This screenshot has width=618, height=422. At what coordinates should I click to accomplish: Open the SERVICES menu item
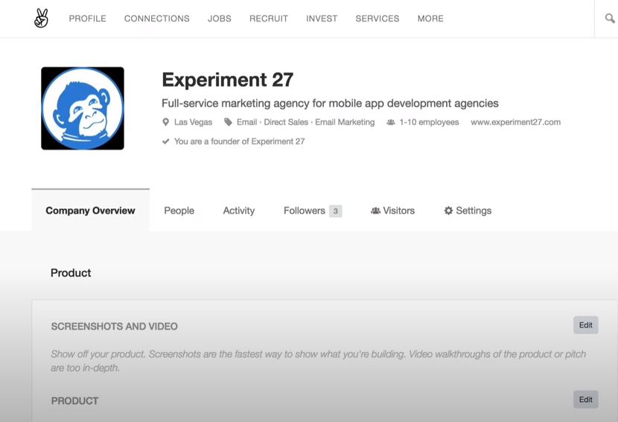tap(378, 19)
